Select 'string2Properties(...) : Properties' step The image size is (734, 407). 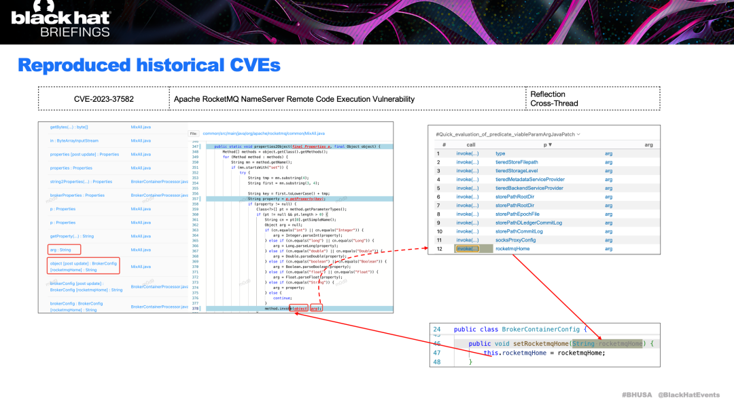pos(81,182)
